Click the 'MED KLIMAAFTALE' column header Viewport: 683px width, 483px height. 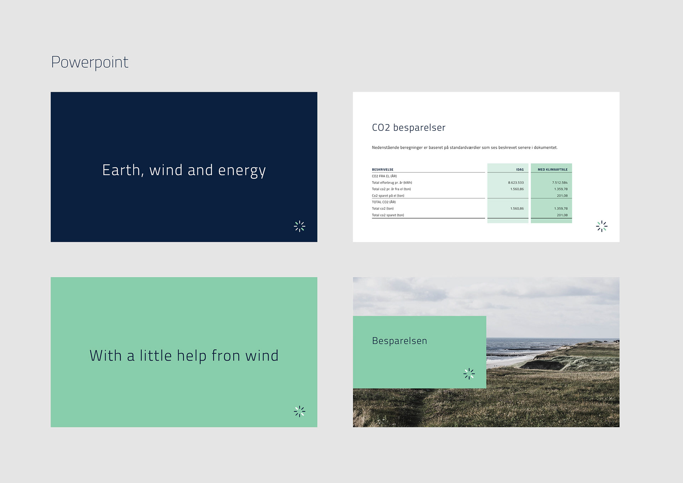[552, 169]
